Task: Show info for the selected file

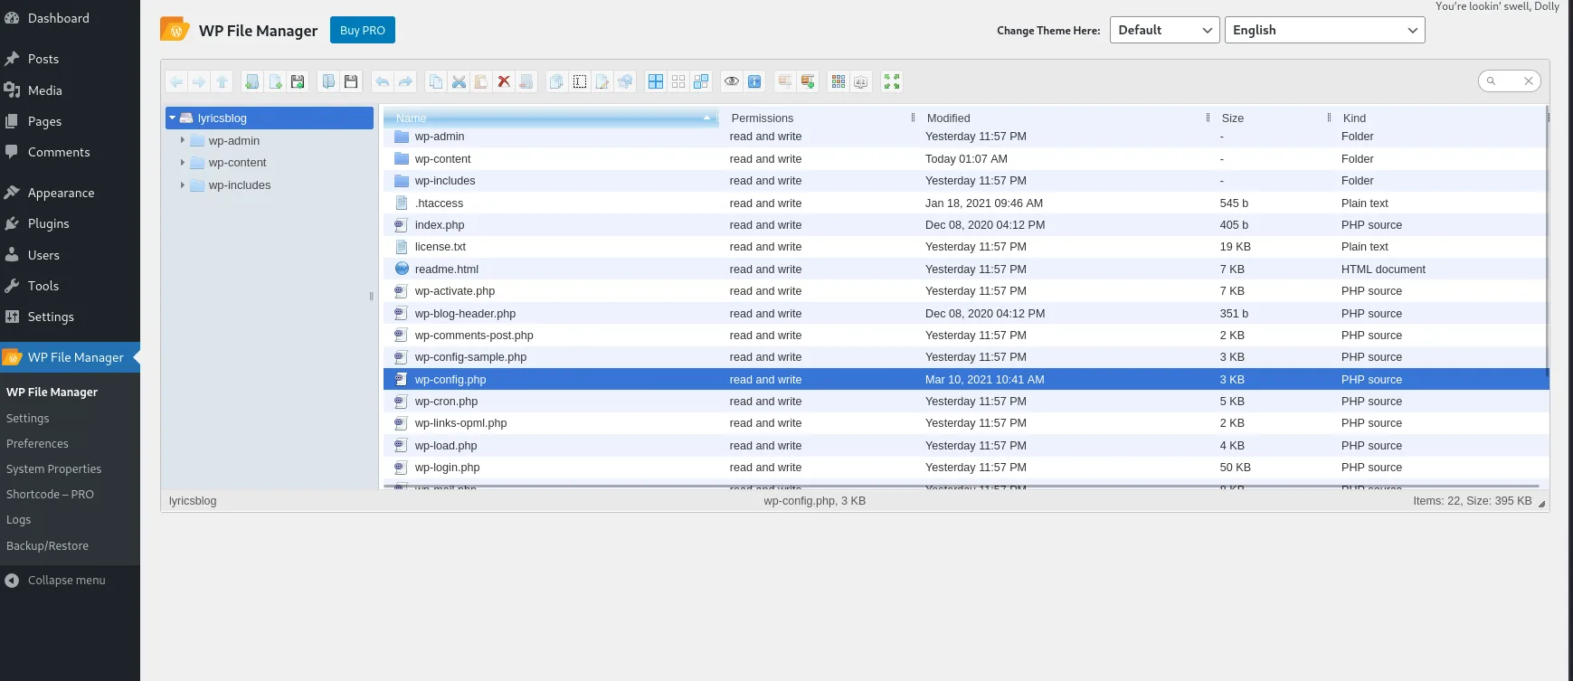Action: click(x=754, y=81)
